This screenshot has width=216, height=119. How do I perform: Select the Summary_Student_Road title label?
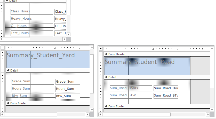pyautogui.click(x=140, y=62)
